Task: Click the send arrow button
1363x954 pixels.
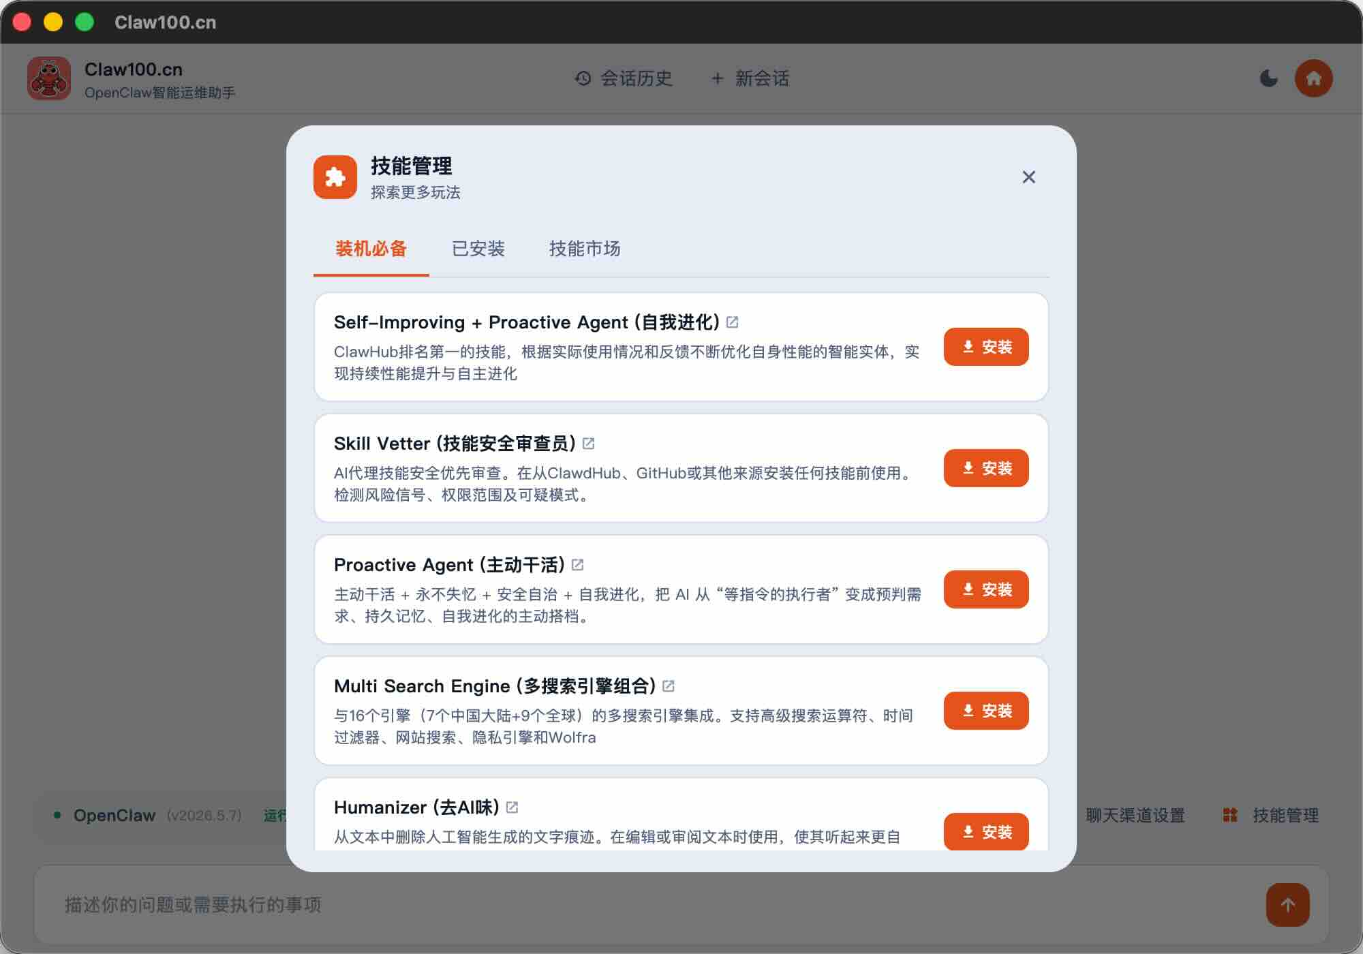Action: (x=1287, y=905)
